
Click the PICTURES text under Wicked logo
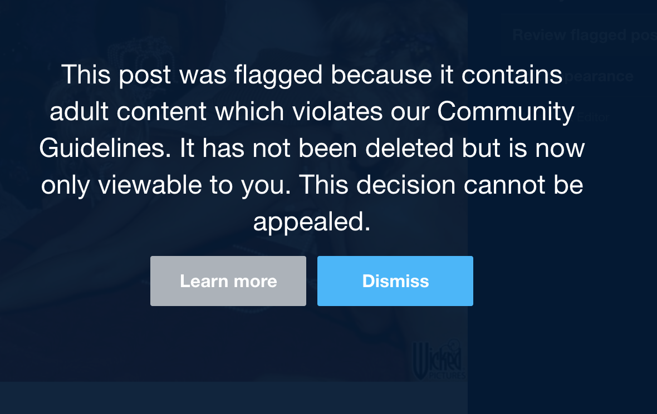coord(447,375)
